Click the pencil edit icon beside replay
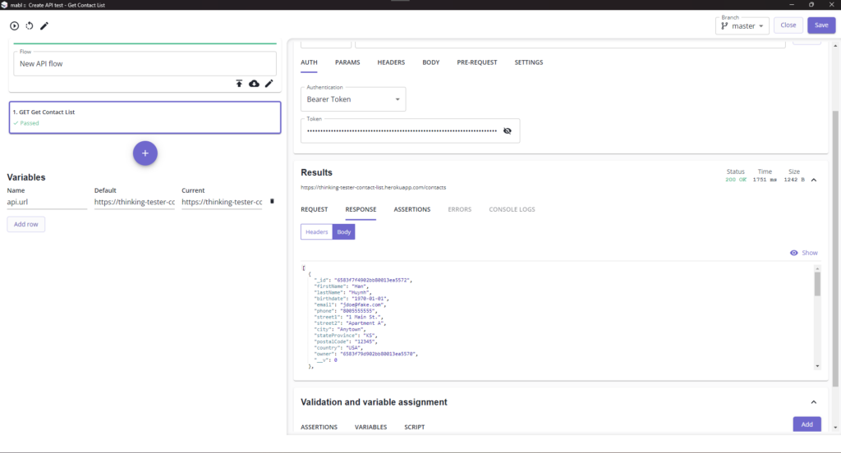The width and height of the screenshot is (841, 453). click(44, 25)
